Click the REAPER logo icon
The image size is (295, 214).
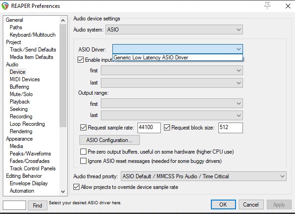pyautogui.click(x=6, y=6)
